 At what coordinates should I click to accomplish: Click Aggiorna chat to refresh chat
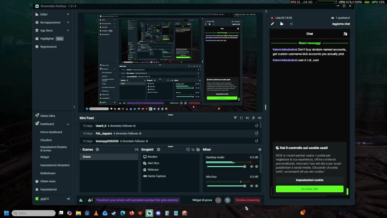341,24
